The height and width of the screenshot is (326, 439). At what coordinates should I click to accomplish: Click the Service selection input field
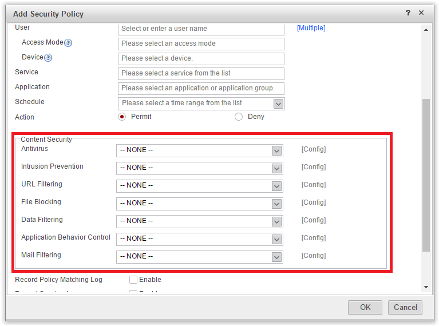pyautogui.click(x=201, y=73)
